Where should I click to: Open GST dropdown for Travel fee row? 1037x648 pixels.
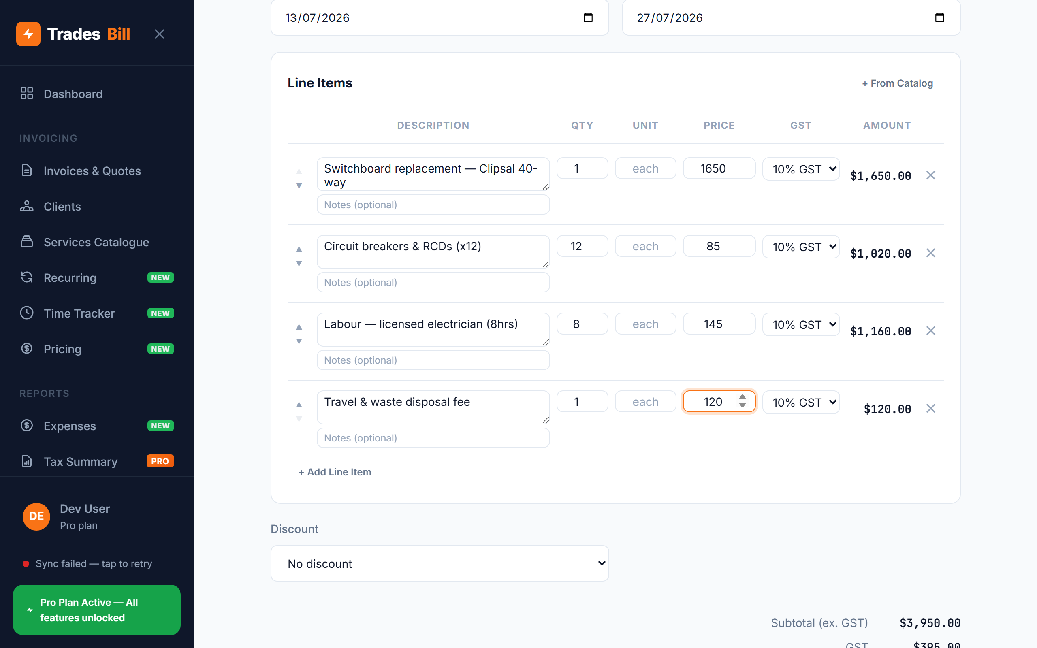pyautogui.click(x=801, y=402)
